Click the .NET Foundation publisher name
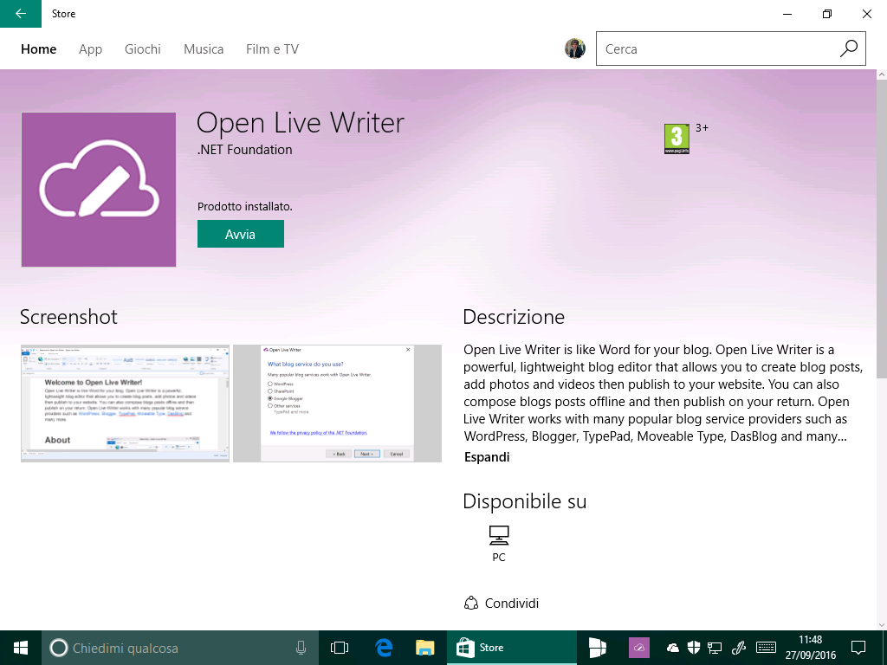 (245, 150)
